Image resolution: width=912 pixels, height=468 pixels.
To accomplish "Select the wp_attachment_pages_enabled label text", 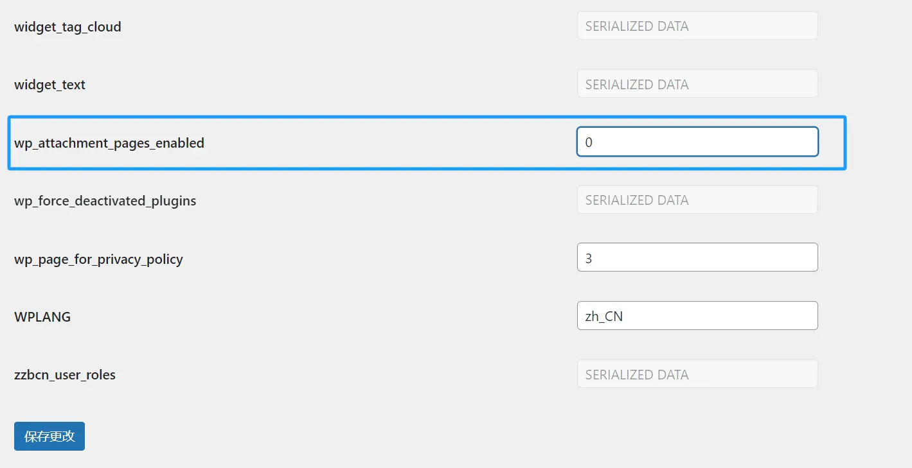I will [x=109, y=143].
